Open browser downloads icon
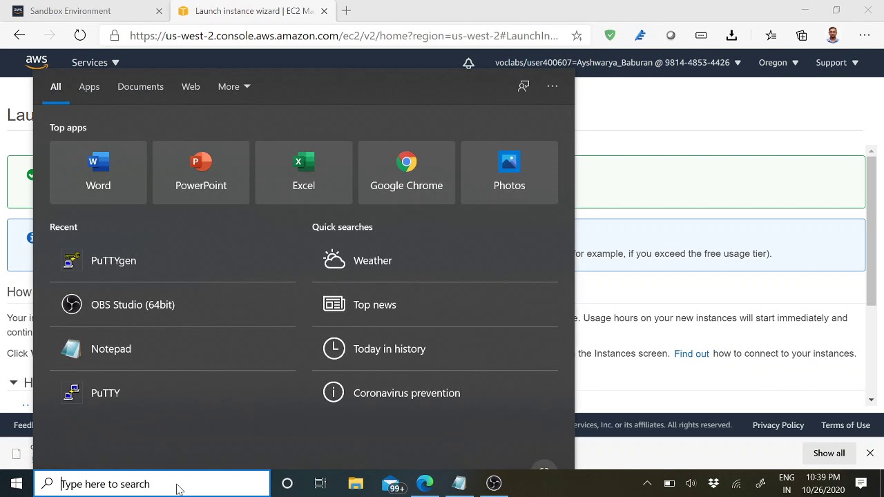Screen dimensions: 884x497 [x=732, y=35]
